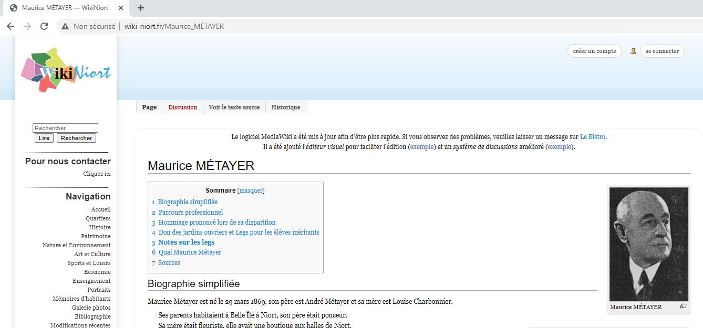Click the Biographie simplifiée section heading
This screenshot has height=328, width=703.
(193, 284)
